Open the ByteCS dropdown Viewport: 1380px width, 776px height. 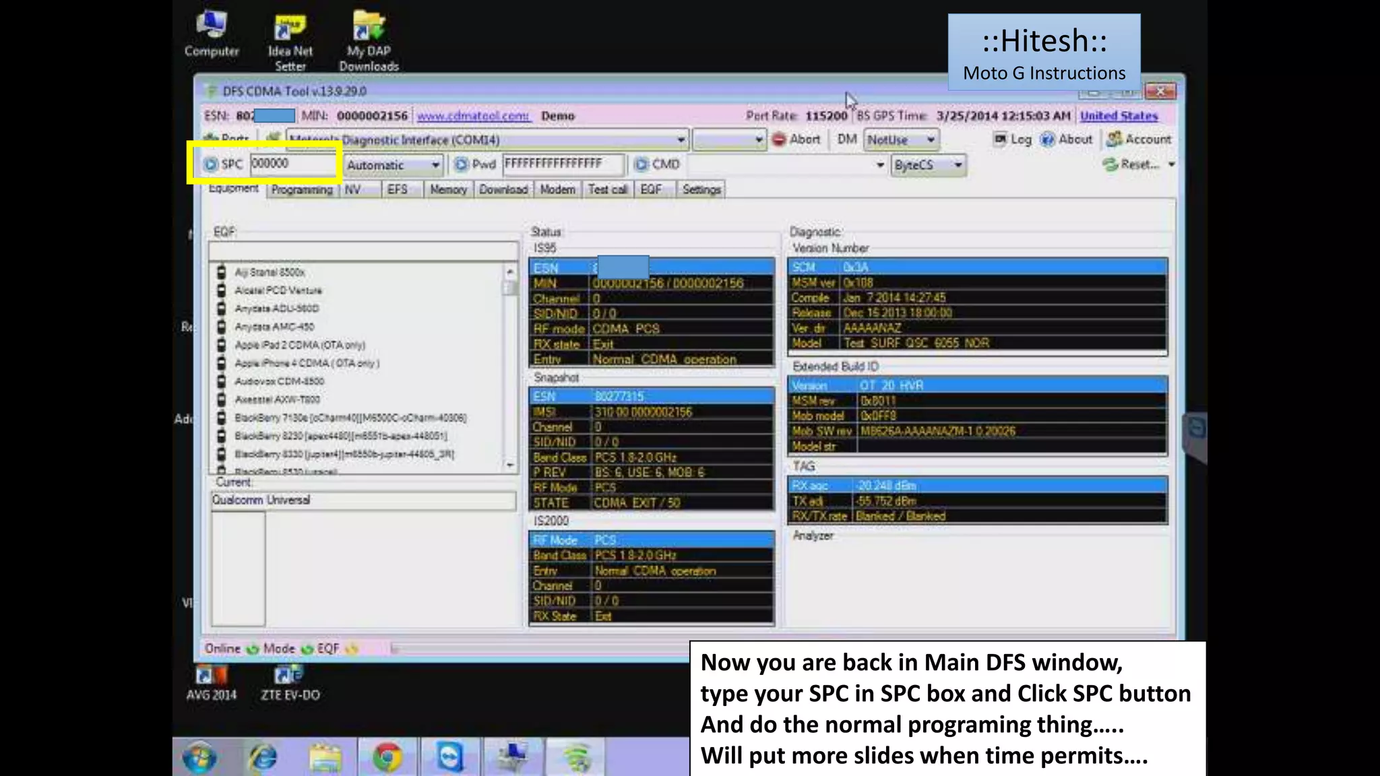tap(929, 165)
